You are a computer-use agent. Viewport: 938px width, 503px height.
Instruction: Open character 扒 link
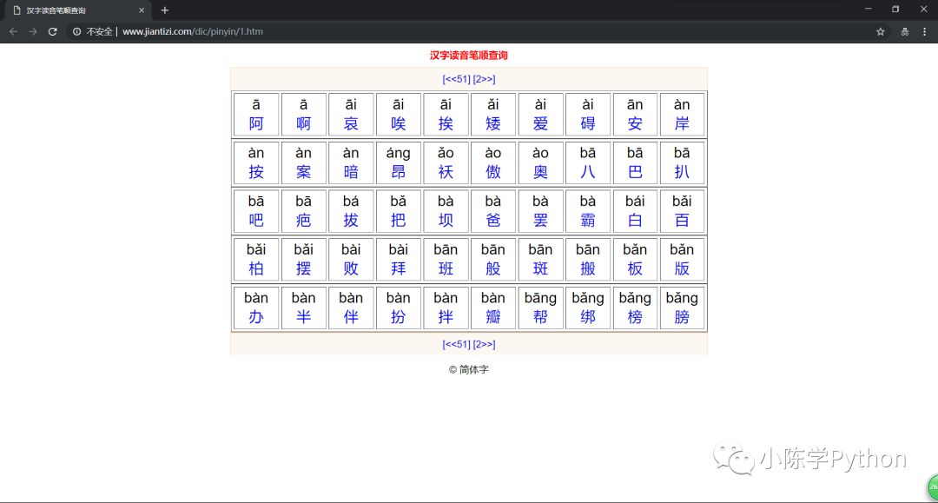[682, 172]
